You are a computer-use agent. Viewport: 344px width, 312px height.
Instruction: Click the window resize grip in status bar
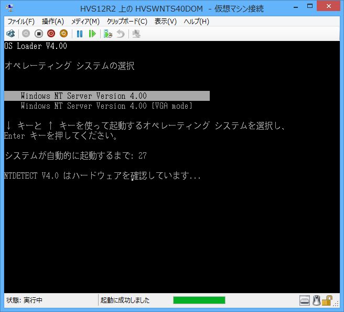[x=336, y=304]
